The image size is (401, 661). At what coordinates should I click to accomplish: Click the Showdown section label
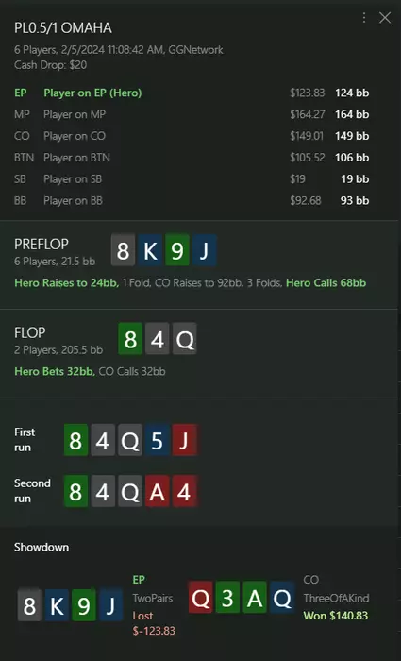tap(42, 547)
